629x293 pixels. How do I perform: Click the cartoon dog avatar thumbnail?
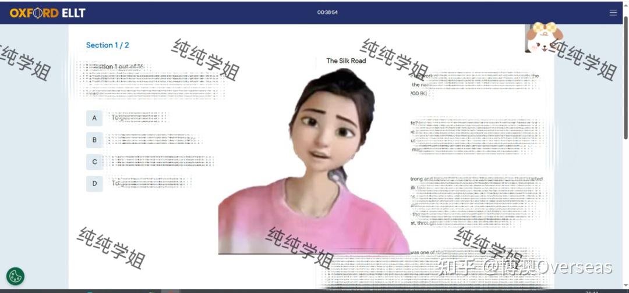pos(543,38)
